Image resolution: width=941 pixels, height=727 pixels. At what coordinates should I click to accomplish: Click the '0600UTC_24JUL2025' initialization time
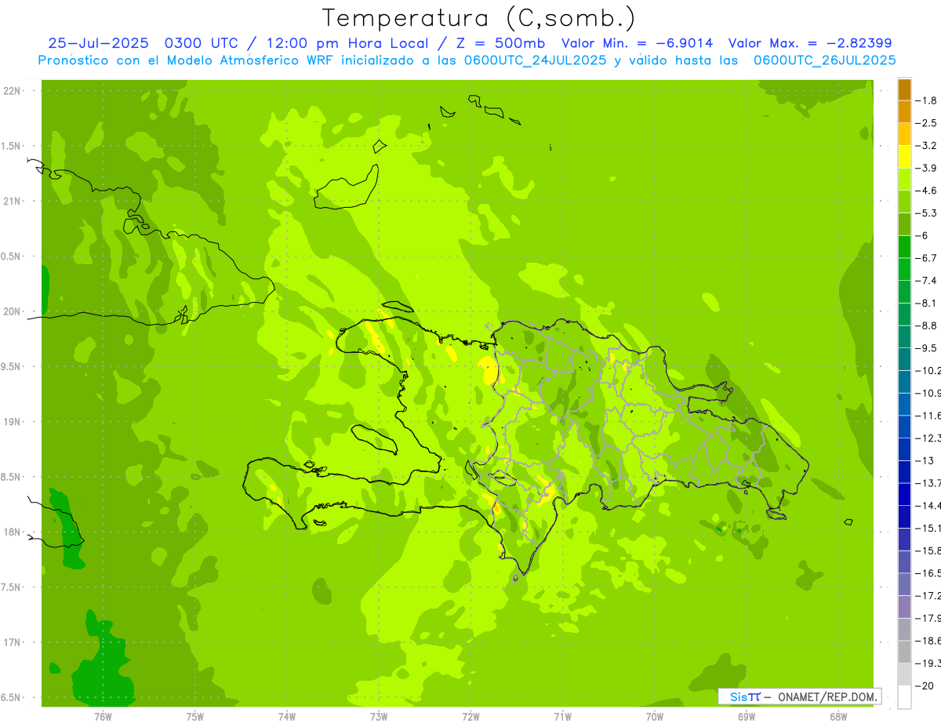(x=532, y=60)
